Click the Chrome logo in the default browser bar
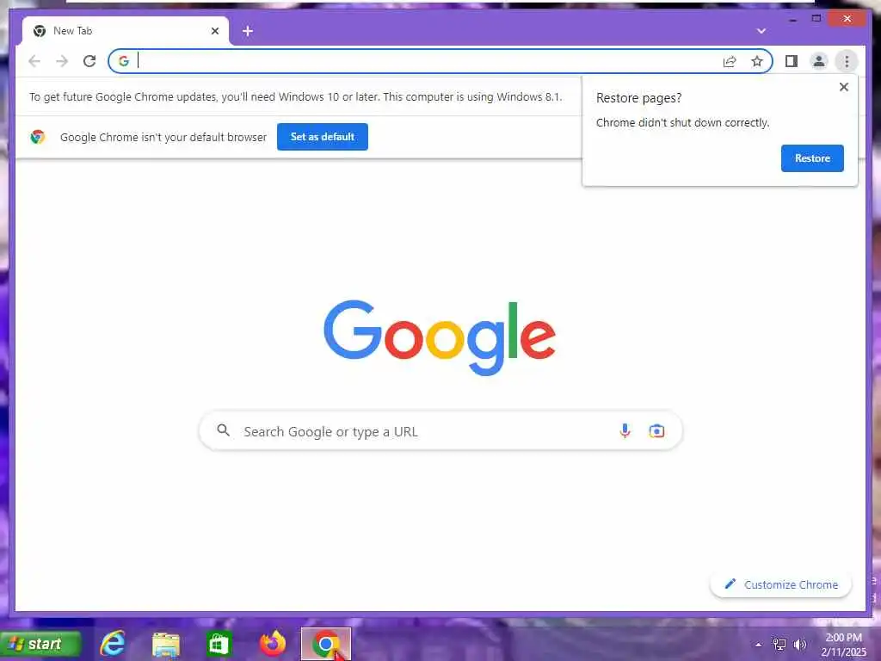 tap(38, 137)
